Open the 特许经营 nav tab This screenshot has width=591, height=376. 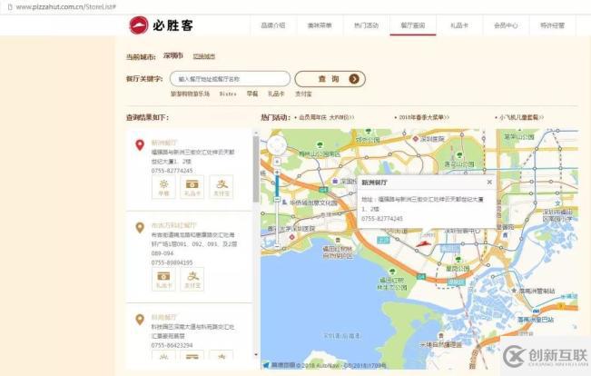click(x=553, y=25)
